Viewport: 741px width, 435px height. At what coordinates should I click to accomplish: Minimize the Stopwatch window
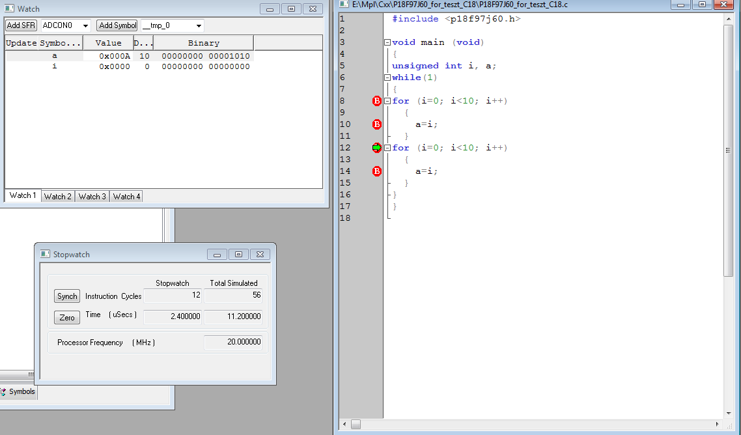[x=217, y=255]
